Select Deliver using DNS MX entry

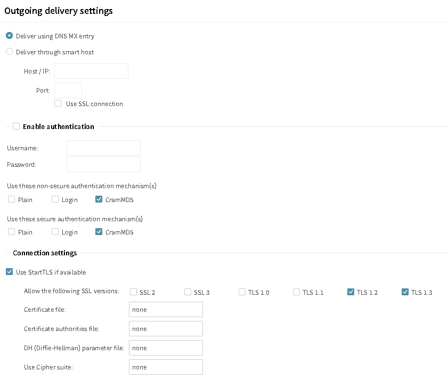(10, 36)
